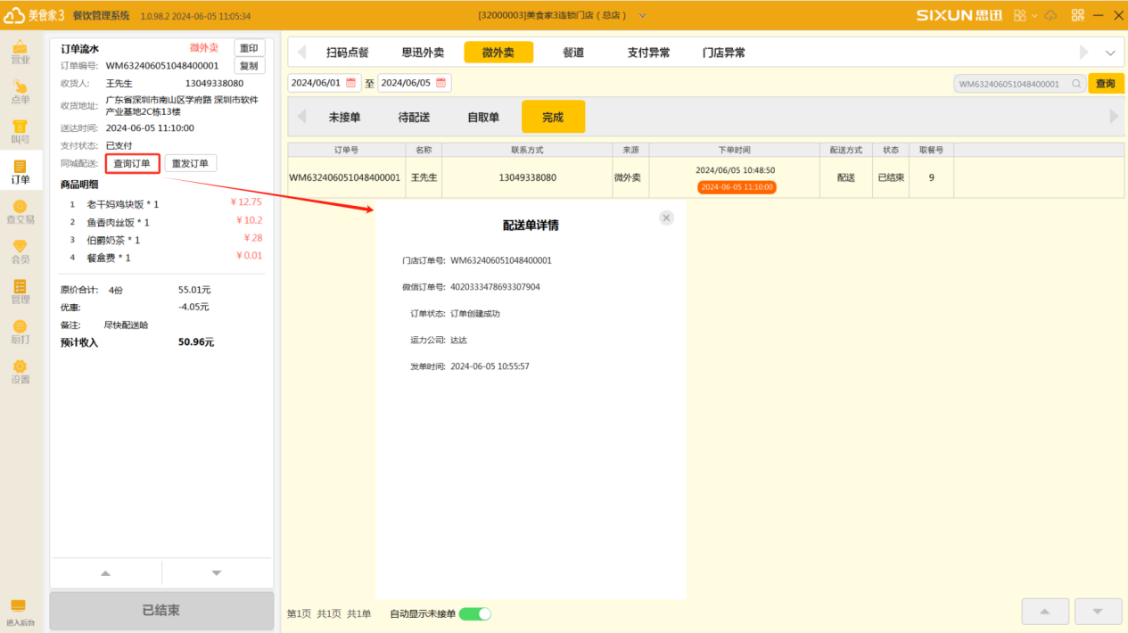Click 进入后台 to enter the backend
This screenshot has width=1128, height=633.
20,612
